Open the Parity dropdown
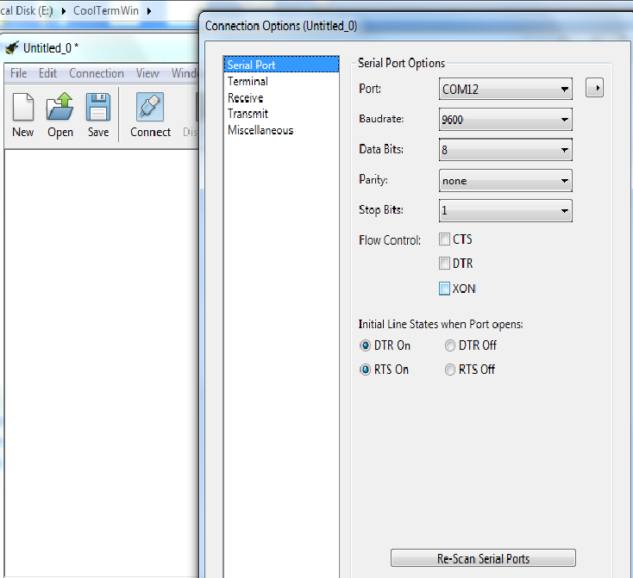 click(x=505, y=181)
